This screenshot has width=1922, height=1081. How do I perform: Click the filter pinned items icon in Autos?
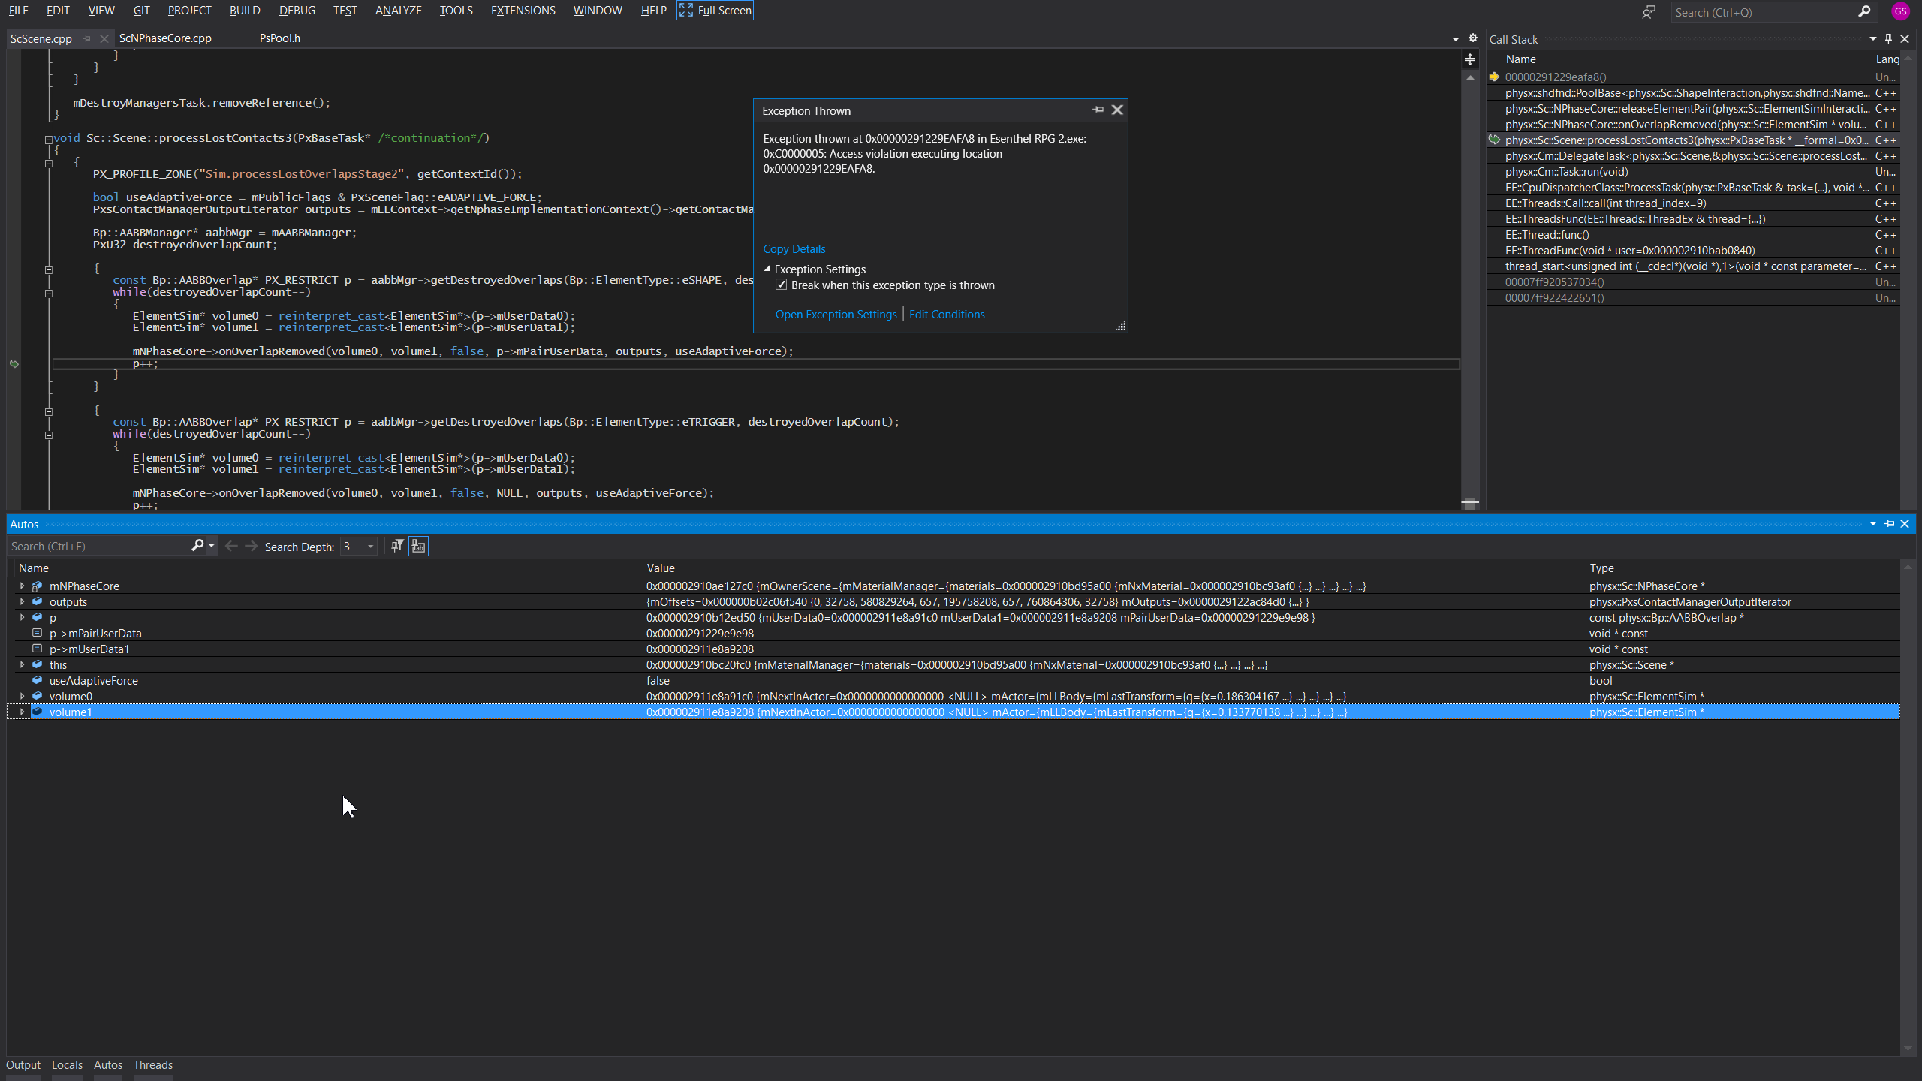(397, 546)
